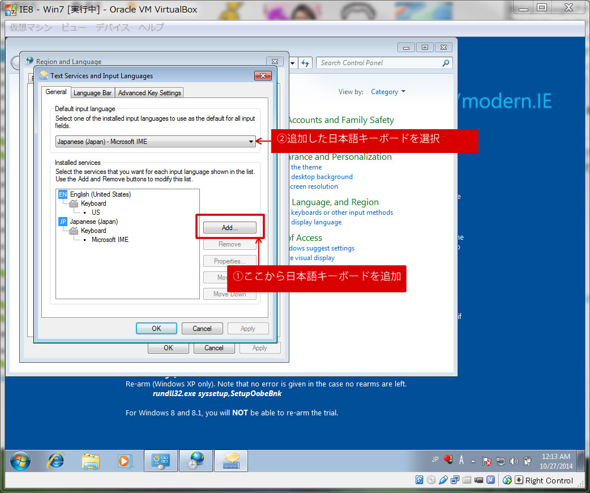Focus the Search Control Panel field
590x493 pixels.
pyautogui.click(x=384, y=63)
